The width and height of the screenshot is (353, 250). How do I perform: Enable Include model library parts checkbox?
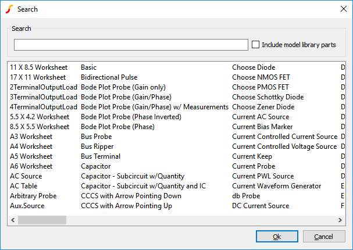point(255,45)
